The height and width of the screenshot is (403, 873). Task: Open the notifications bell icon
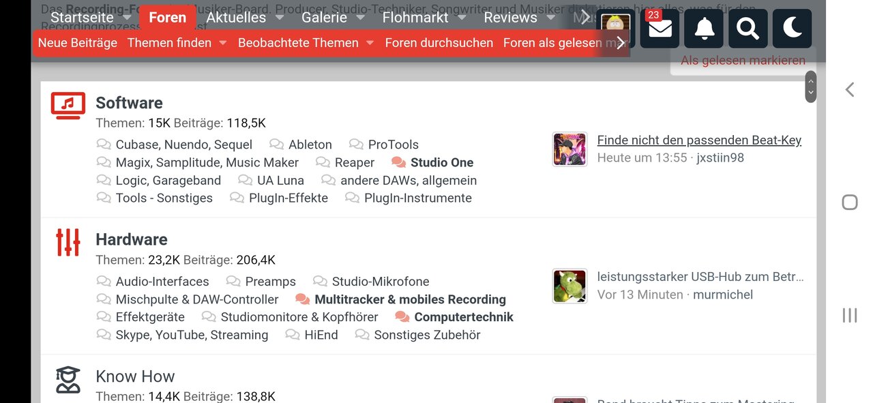pos(704,29)
